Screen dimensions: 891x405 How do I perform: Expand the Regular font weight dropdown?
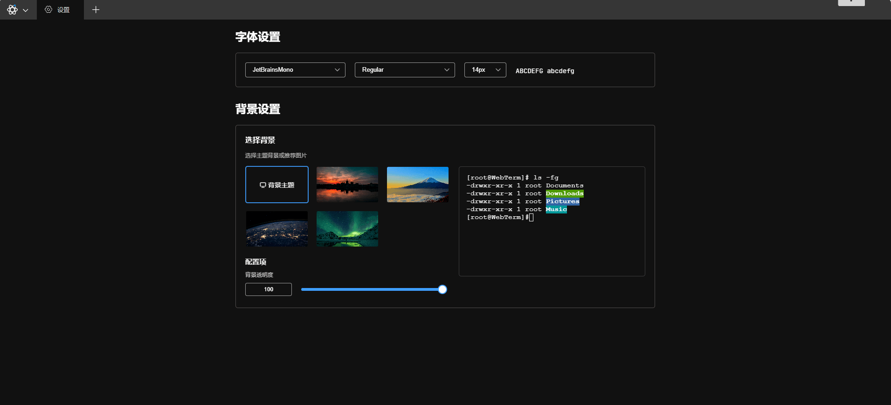[x=404, y=70]
